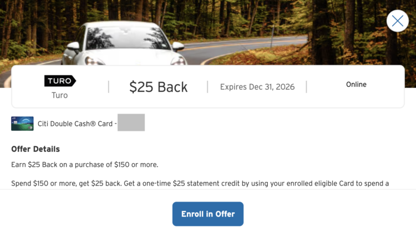416x232 pixels.
Task: Click the Online offer type label
Action: (356, 85)
